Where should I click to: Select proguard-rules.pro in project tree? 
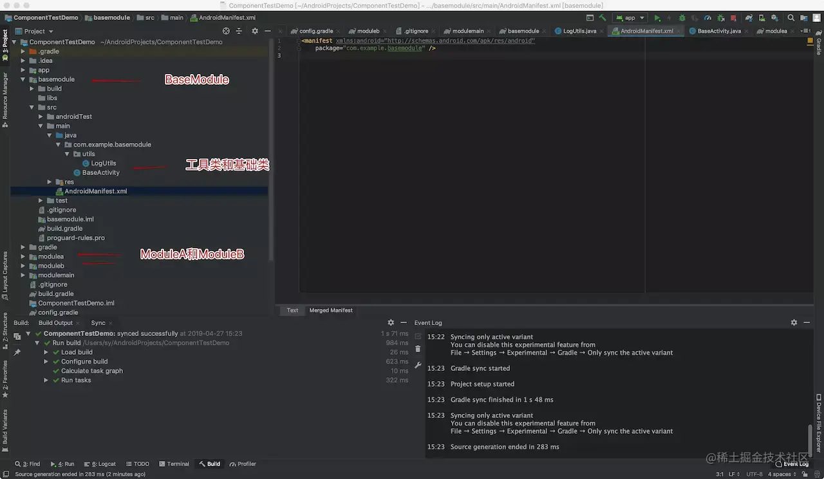coord(71,238)
